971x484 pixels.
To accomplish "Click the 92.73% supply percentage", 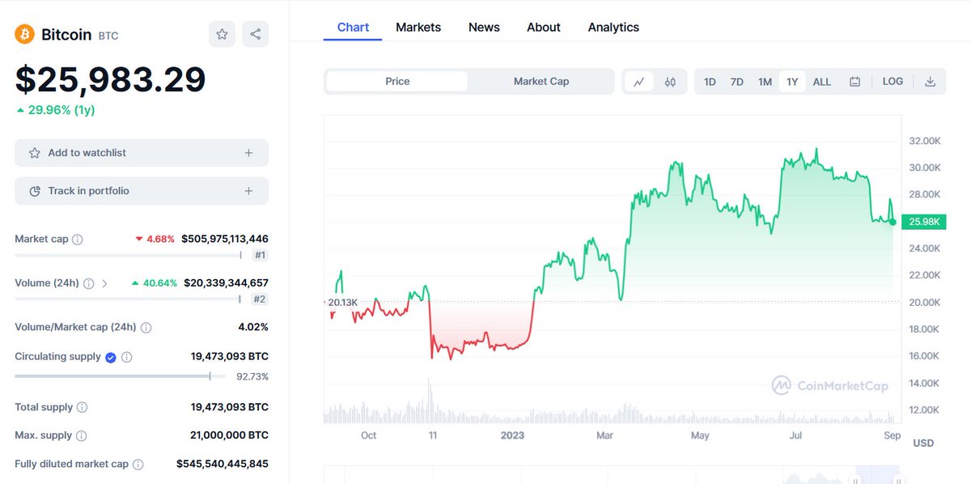I will 252,377.
